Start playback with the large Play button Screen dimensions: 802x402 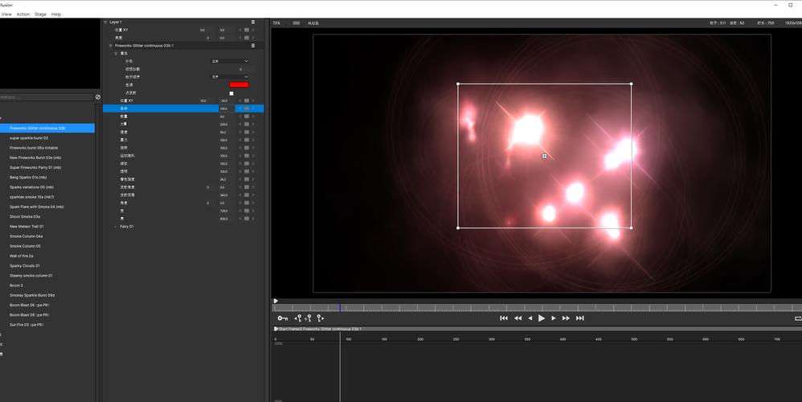pyautogui.click(x=542, y=318)
